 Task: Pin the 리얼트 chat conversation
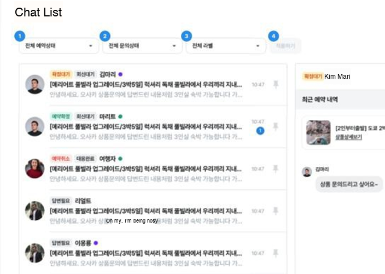pyautogui.click(x=276, y=211)
